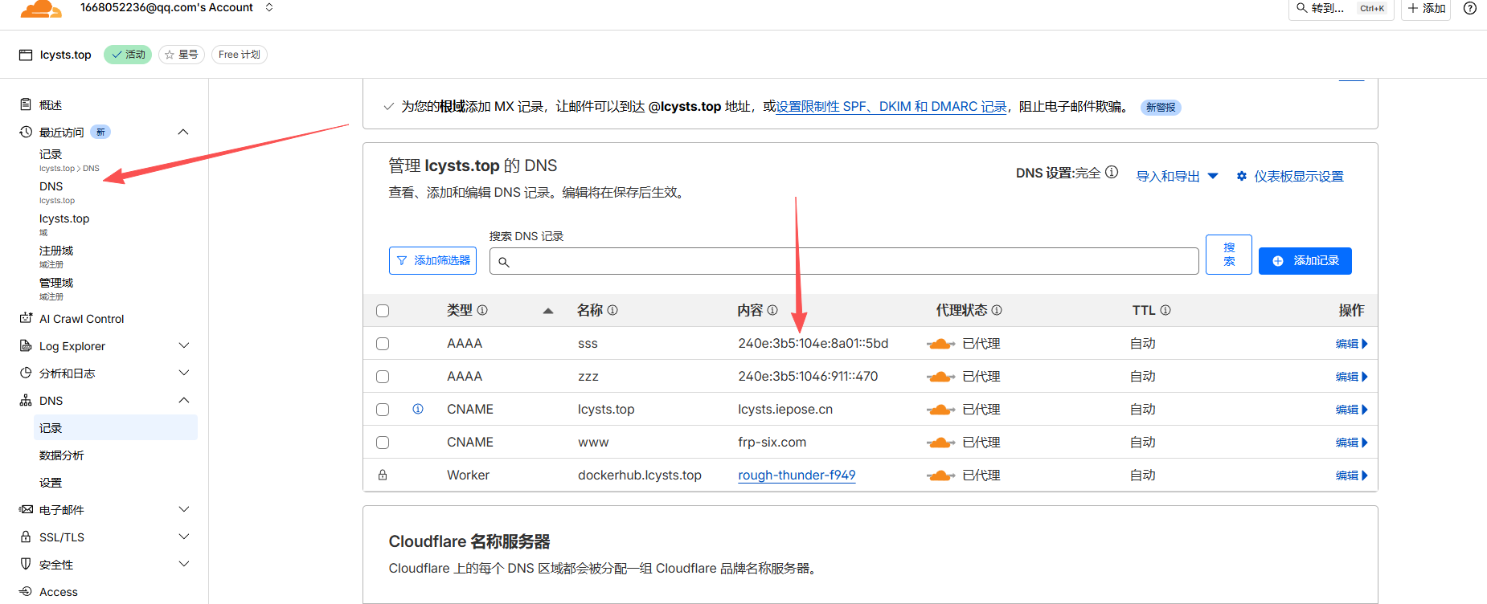Open the rough-thunder-f949 Worker link

(x=797, y=475)
